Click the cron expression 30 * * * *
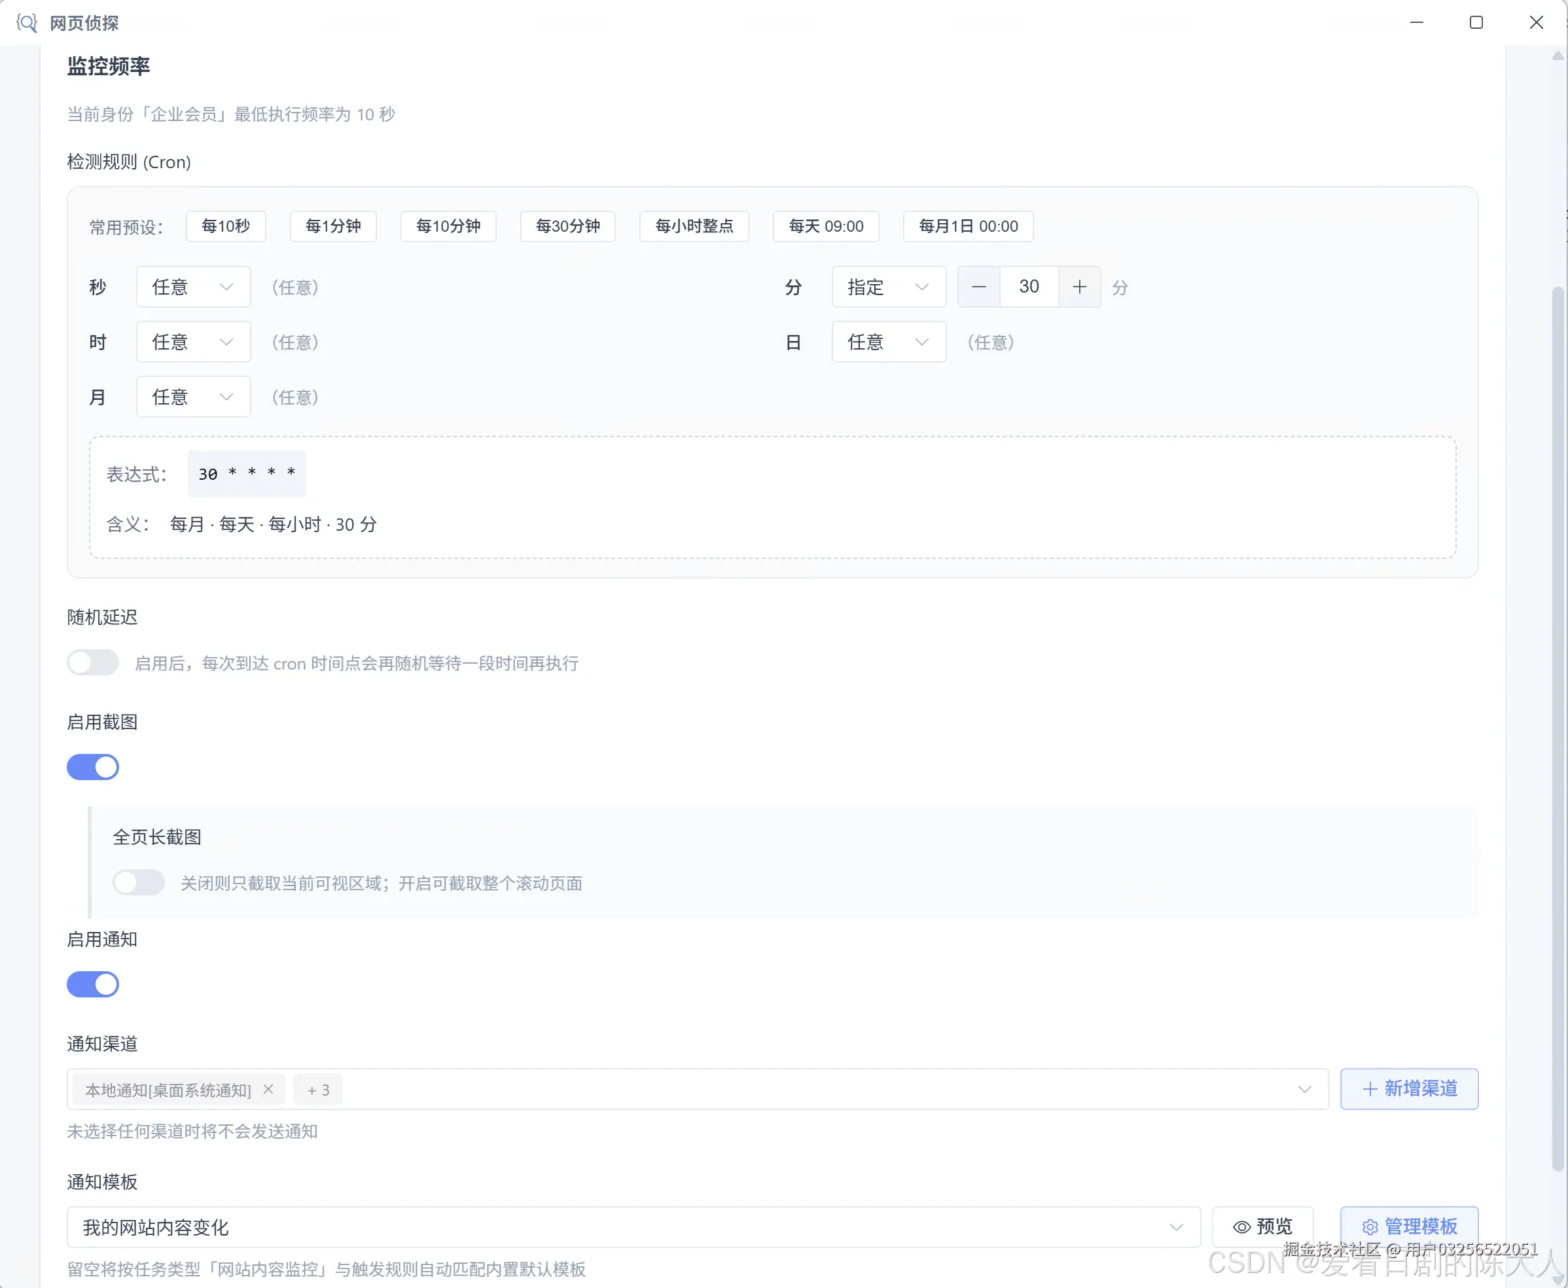The width and height of the screenshot is (1568, 1288). (x=247, y=473)
